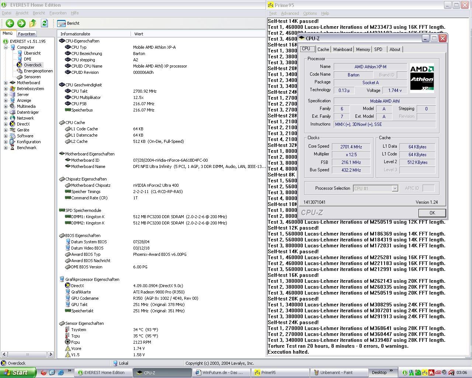Select the Fcpu fan sensor row
The width and height of the screenshot is (472, 378).
point(162,342)
